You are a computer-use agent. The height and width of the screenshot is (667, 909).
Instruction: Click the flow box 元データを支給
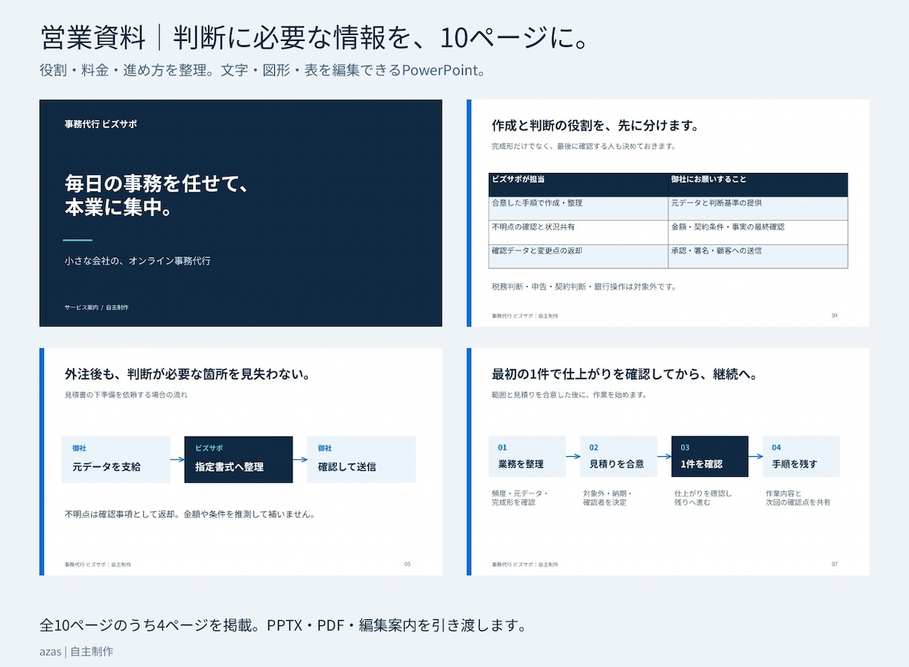[x=116, y=460]
